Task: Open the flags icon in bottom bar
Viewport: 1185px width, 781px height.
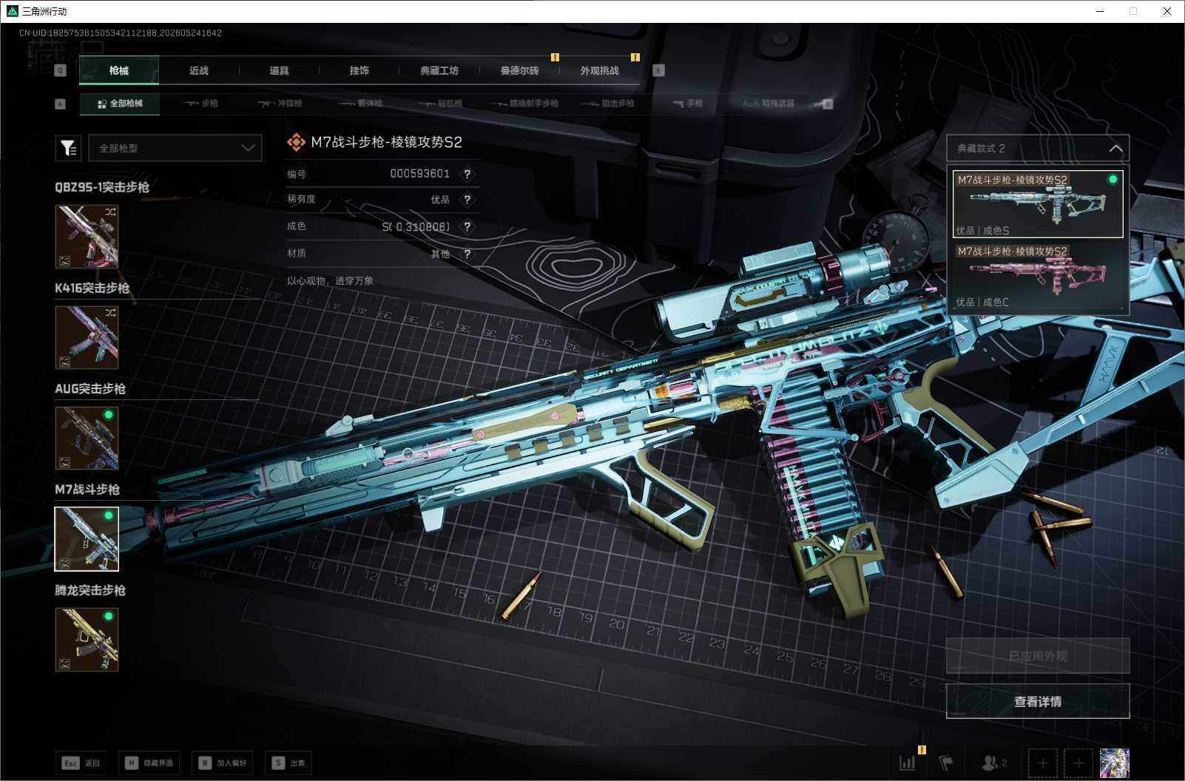Action: pyautogui.click(x=946, y=763)
